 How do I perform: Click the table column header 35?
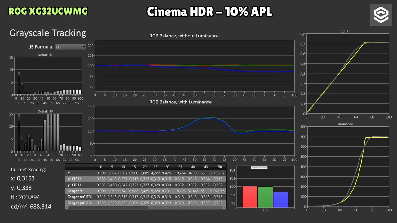(x=181, y=167)
